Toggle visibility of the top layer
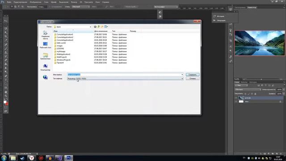 click(x=236, y=98)
